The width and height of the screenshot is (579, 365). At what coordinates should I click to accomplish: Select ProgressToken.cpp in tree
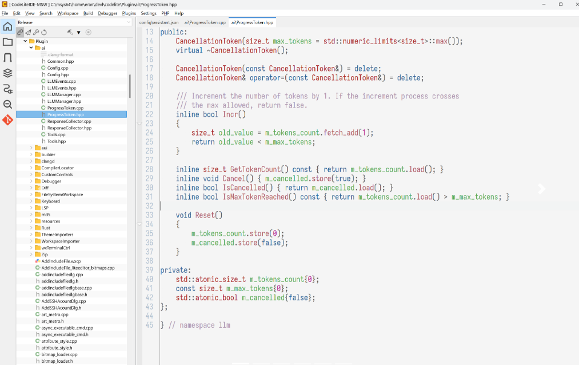(65, 108)
